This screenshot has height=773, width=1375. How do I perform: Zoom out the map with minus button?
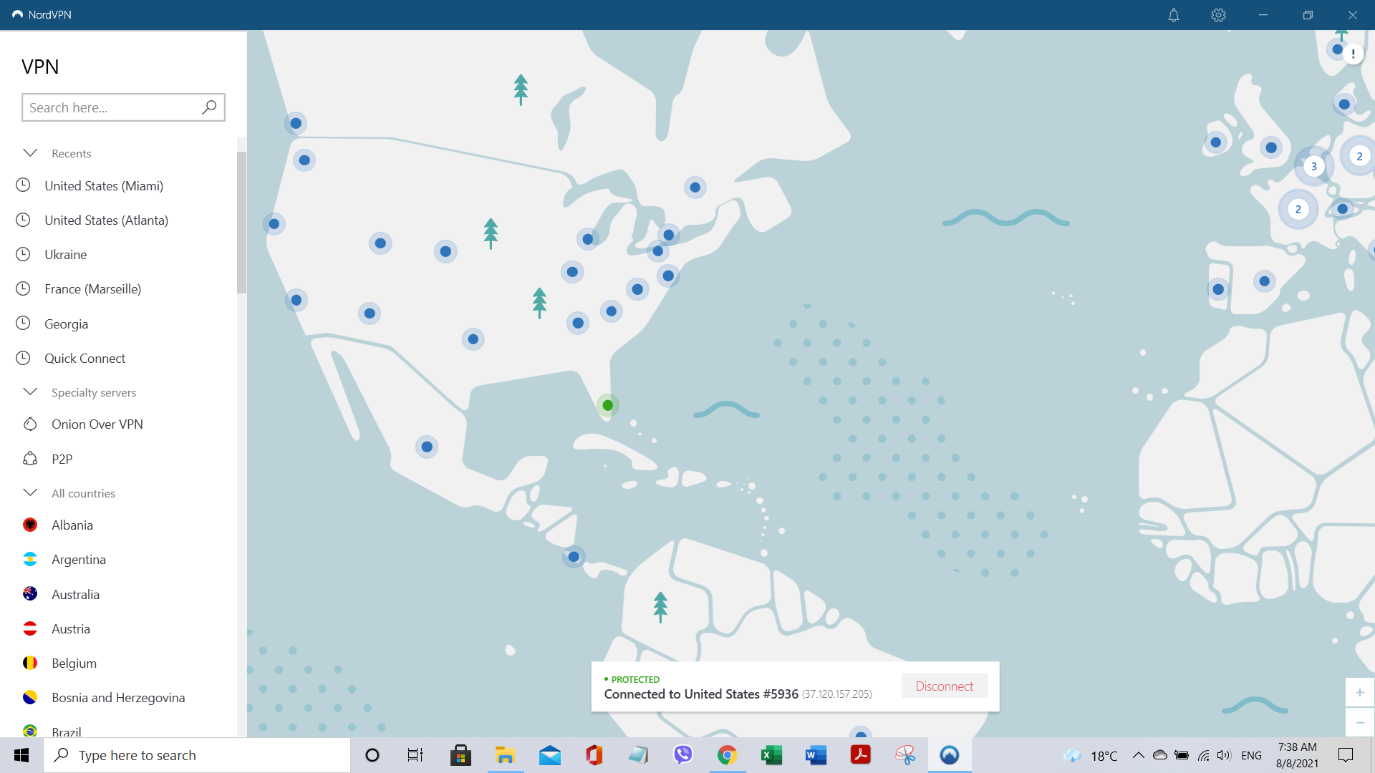pos(1359,722)
